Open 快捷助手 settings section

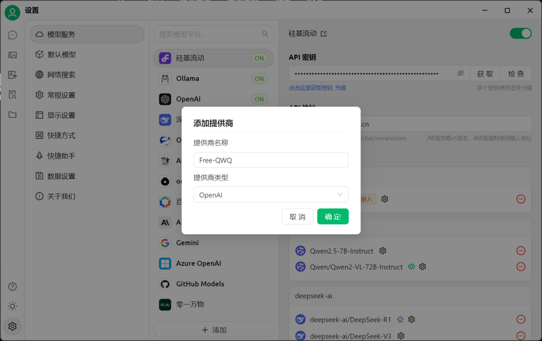tap(87, 156)
